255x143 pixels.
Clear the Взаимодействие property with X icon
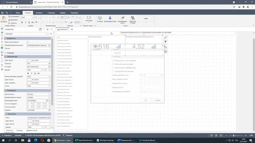(49, 100)
